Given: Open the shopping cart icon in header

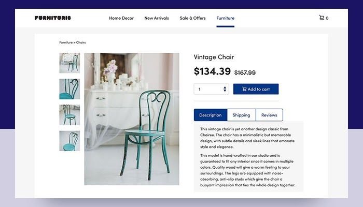Looking at the screenshot, I should click(322, 18).
